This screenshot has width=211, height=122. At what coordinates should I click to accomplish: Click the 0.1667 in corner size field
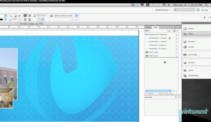tap(43, 16)
